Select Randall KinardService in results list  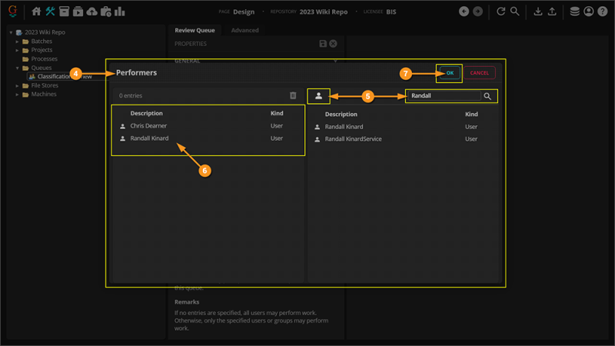click(353, 139)
